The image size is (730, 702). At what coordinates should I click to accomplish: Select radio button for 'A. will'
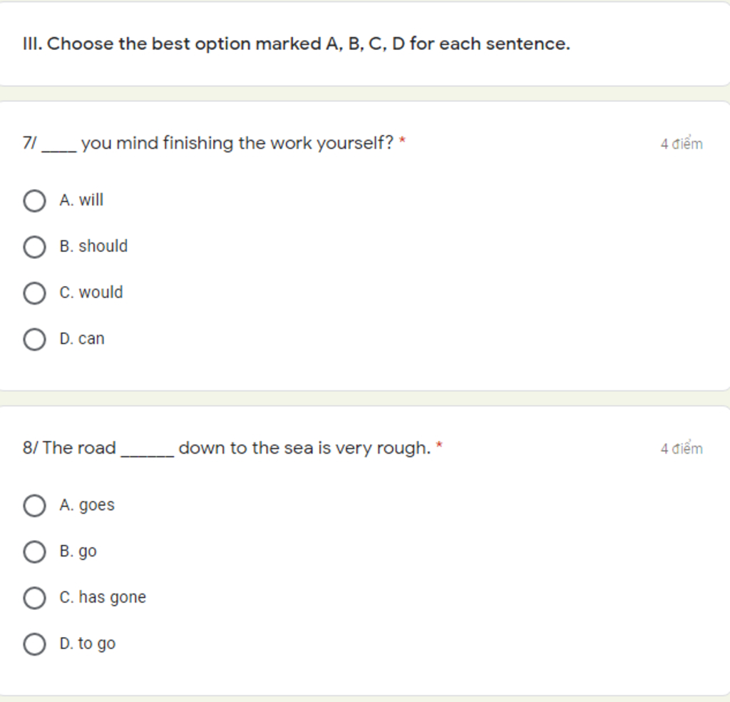point(34,201)
